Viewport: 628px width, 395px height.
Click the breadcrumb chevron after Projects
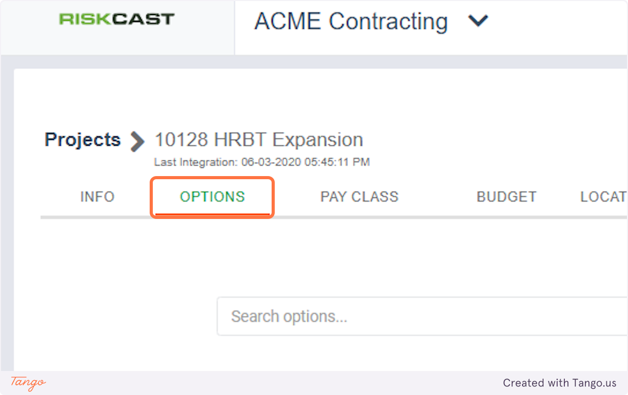(x=138, y=141)
